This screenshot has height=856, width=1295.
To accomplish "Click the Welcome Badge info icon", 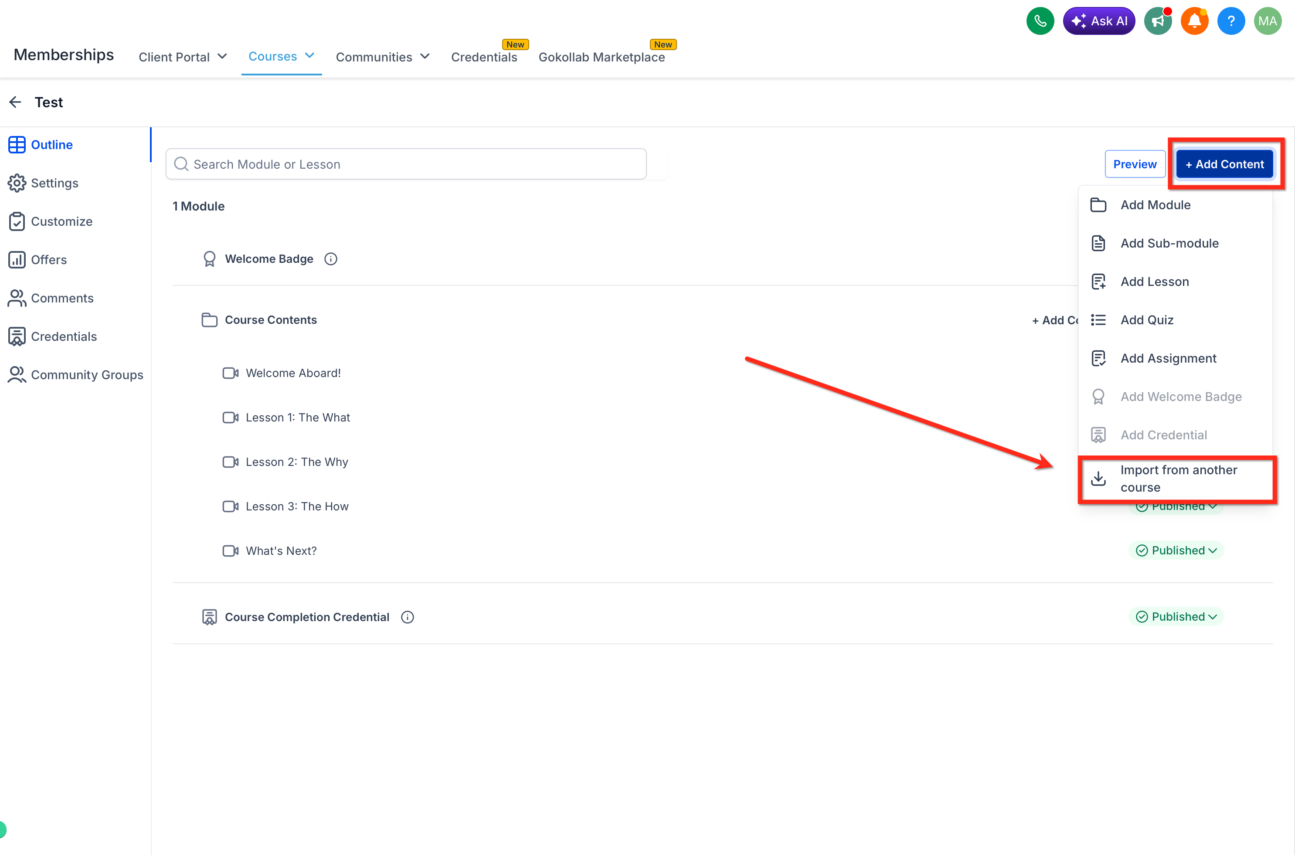I will pyautogui.click(x=331, y=259).
